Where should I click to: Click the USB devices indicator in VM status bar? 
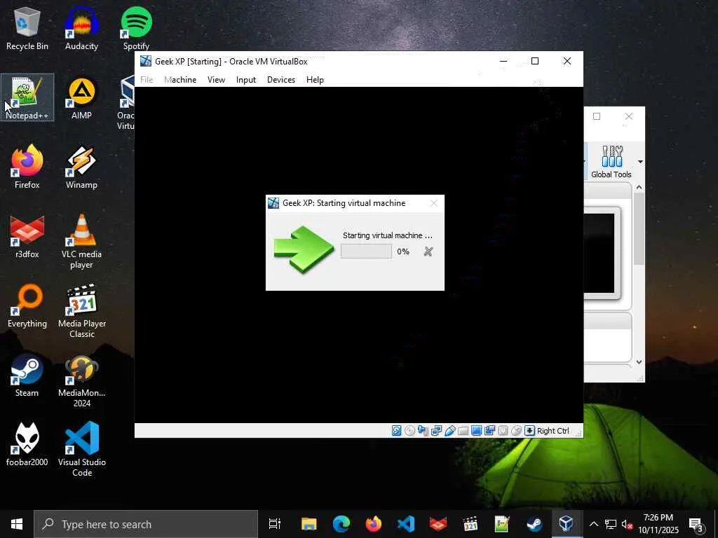(x=449, y=431)
